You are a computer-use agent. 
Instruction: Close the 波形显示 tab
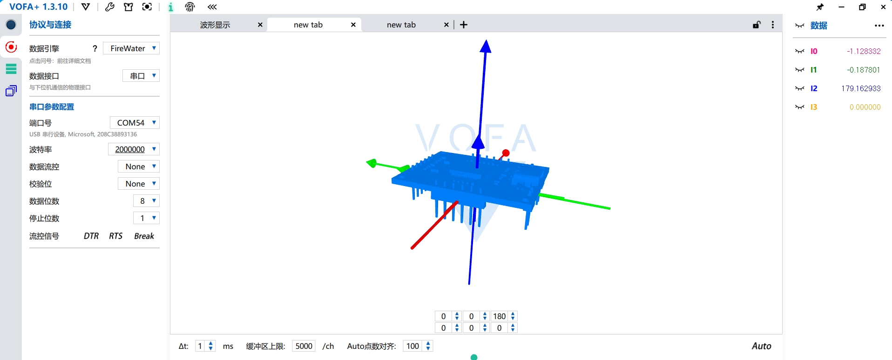point(260,25)
